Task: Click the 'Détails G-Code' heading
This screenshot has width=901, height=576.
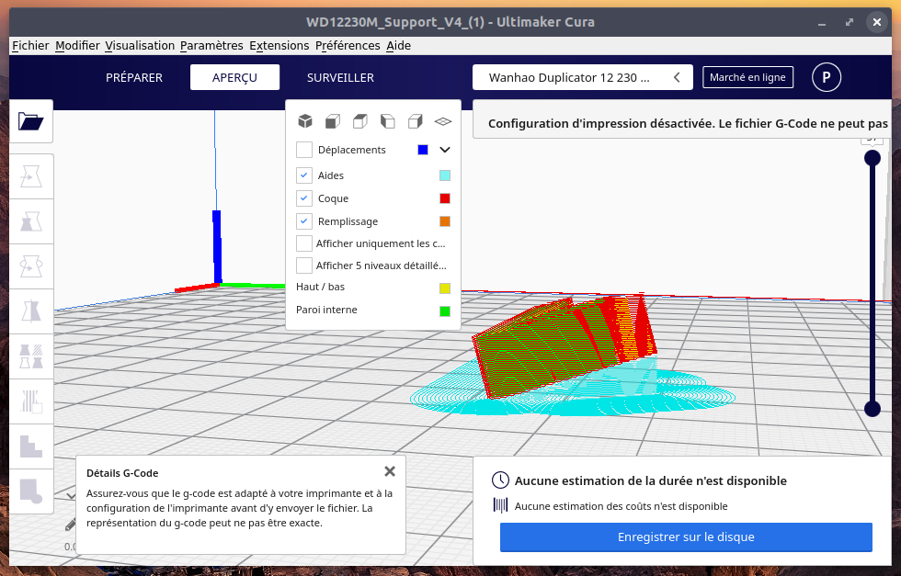Action: (122, 473)
